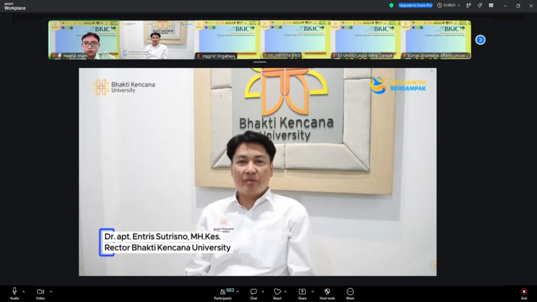Mute microphone with the Audio button
The width and height of the screenshot is (537, 302).
[x=14, y=294]
